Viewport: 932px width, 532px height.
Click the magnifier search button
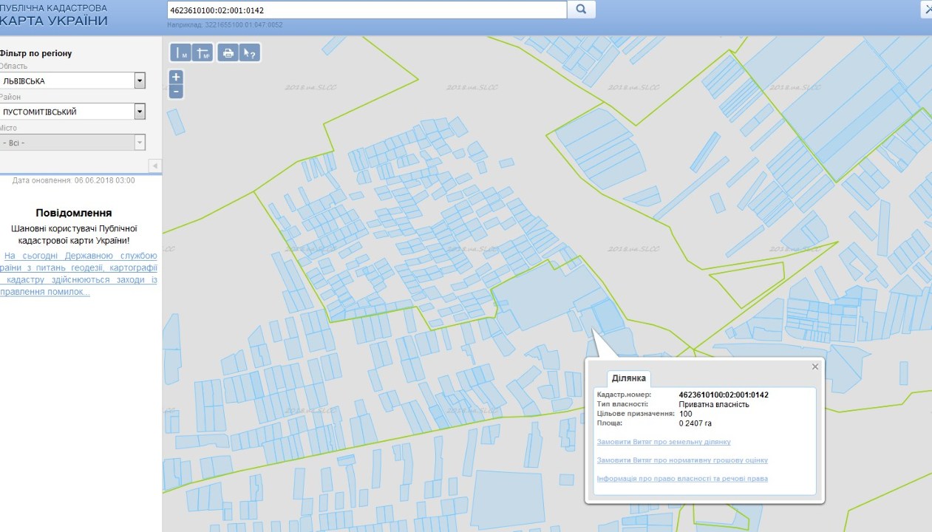[581, 10]
